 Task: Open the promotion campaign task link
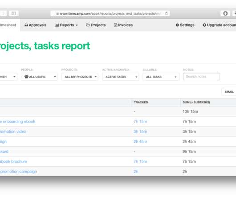18,172
